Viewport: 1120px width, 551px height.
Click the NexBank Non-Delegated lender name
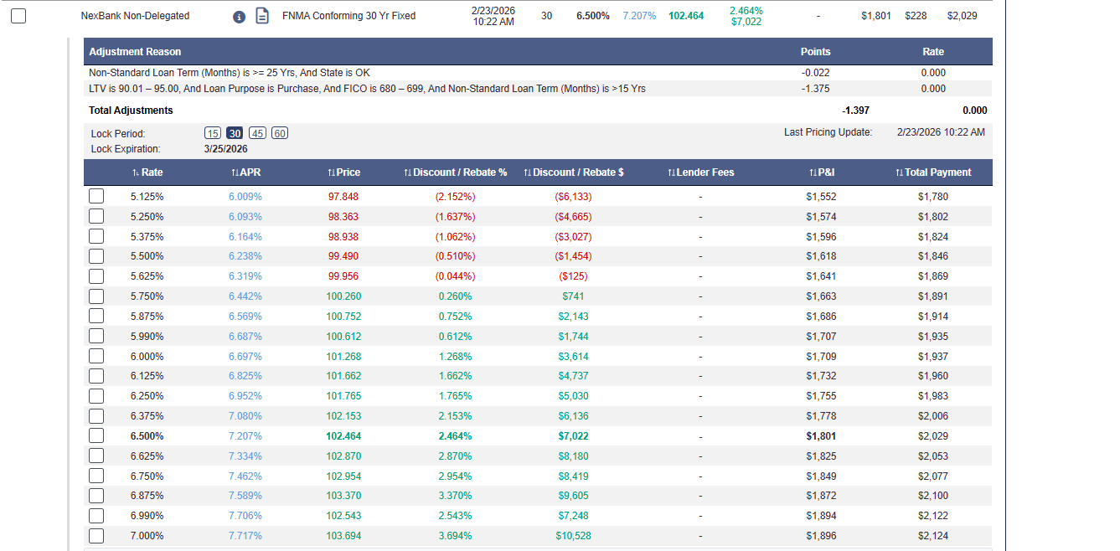tap(135, 16)
